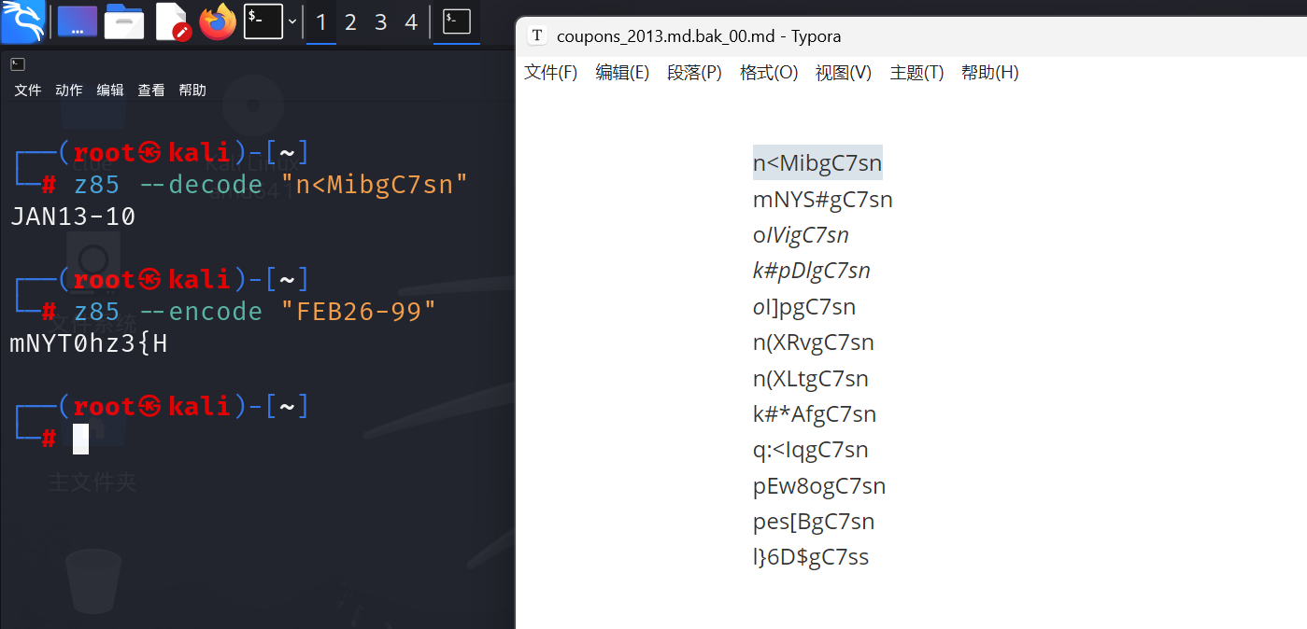Viewport: 1307px width, 629px height.
Task: Click the line k#*AfgC7sn in Typora
Action: pyautogui.click(x=815, y=413)
